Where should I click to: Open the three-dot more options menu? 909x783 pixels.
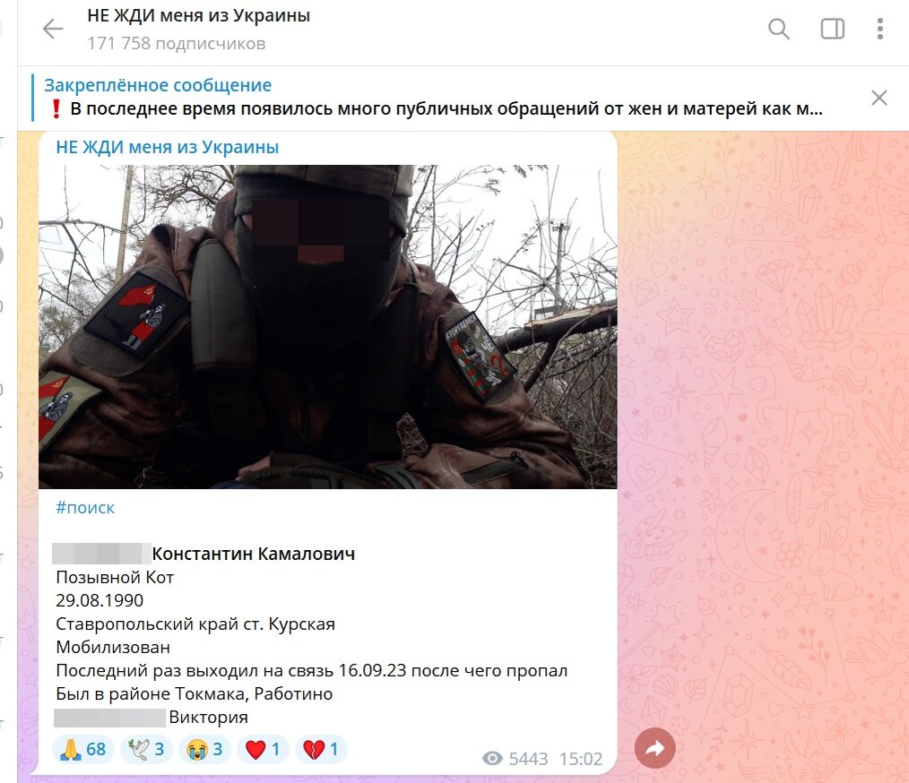880,29
